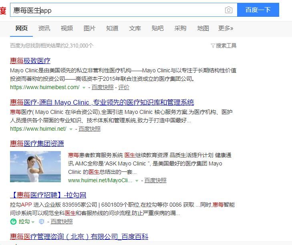Switch to the 图片 tab
This screenshot has height=245, width=292.
89,28
